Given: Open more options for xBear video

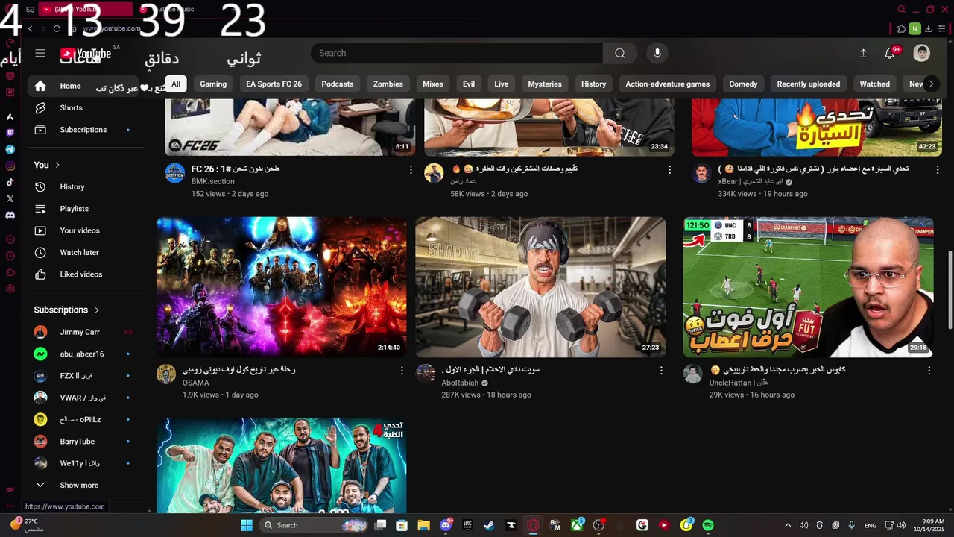Looking at the screenshot, I should pos(938,170).
